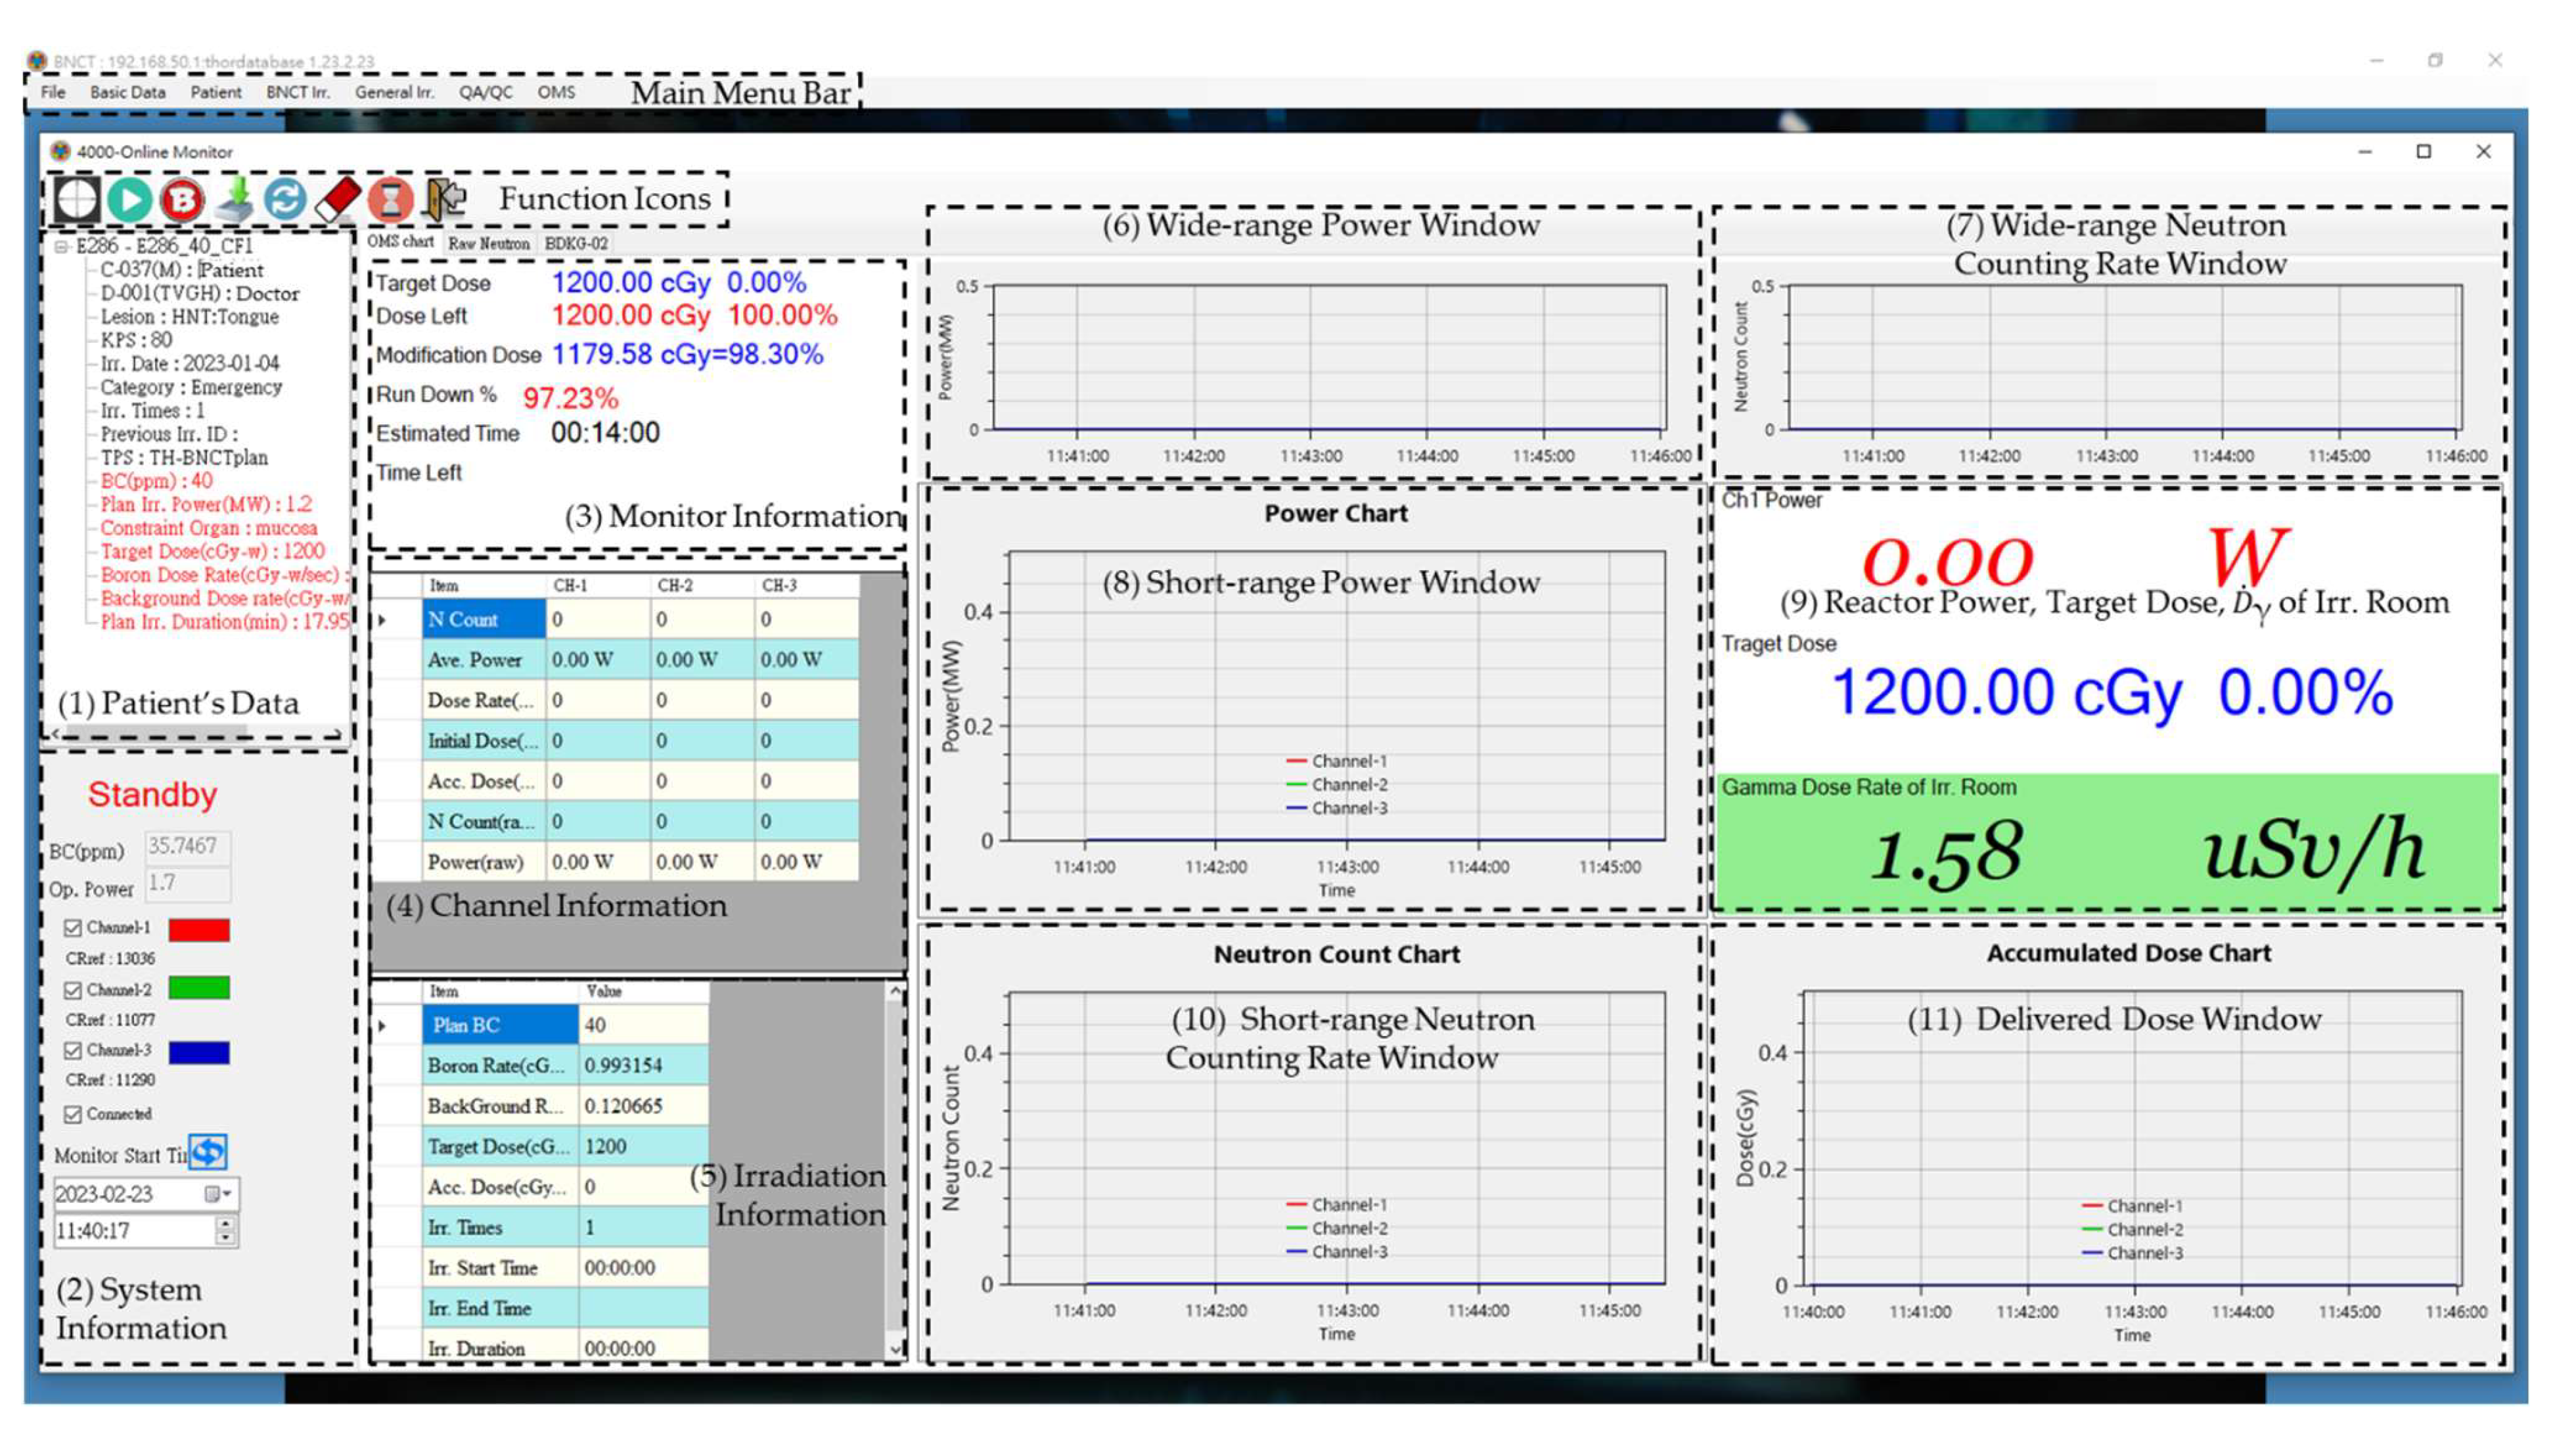Click the red B toolbar icon
This screenshot has width=2576, height=1434.
click(x=182, y=199)
